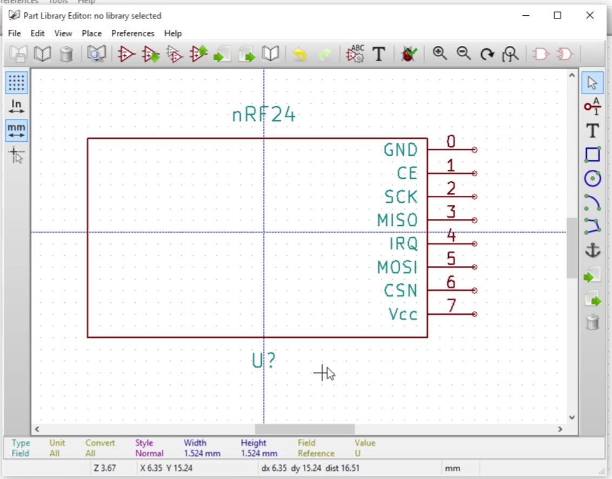Load component to edit from library
This screenshot has height=479, width=612.
point(151,54)
